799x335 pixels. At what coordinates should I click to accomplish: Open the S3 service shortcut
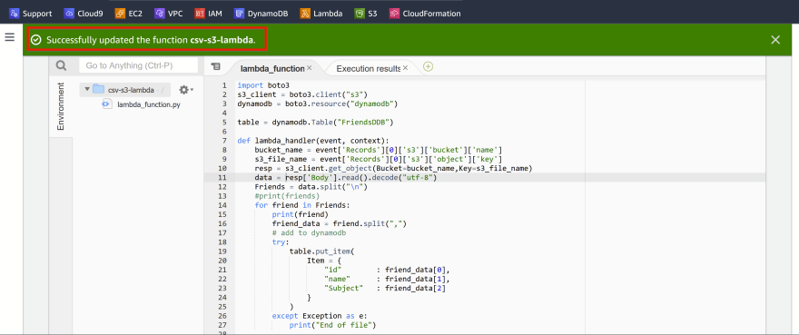(x=366, y=14)
